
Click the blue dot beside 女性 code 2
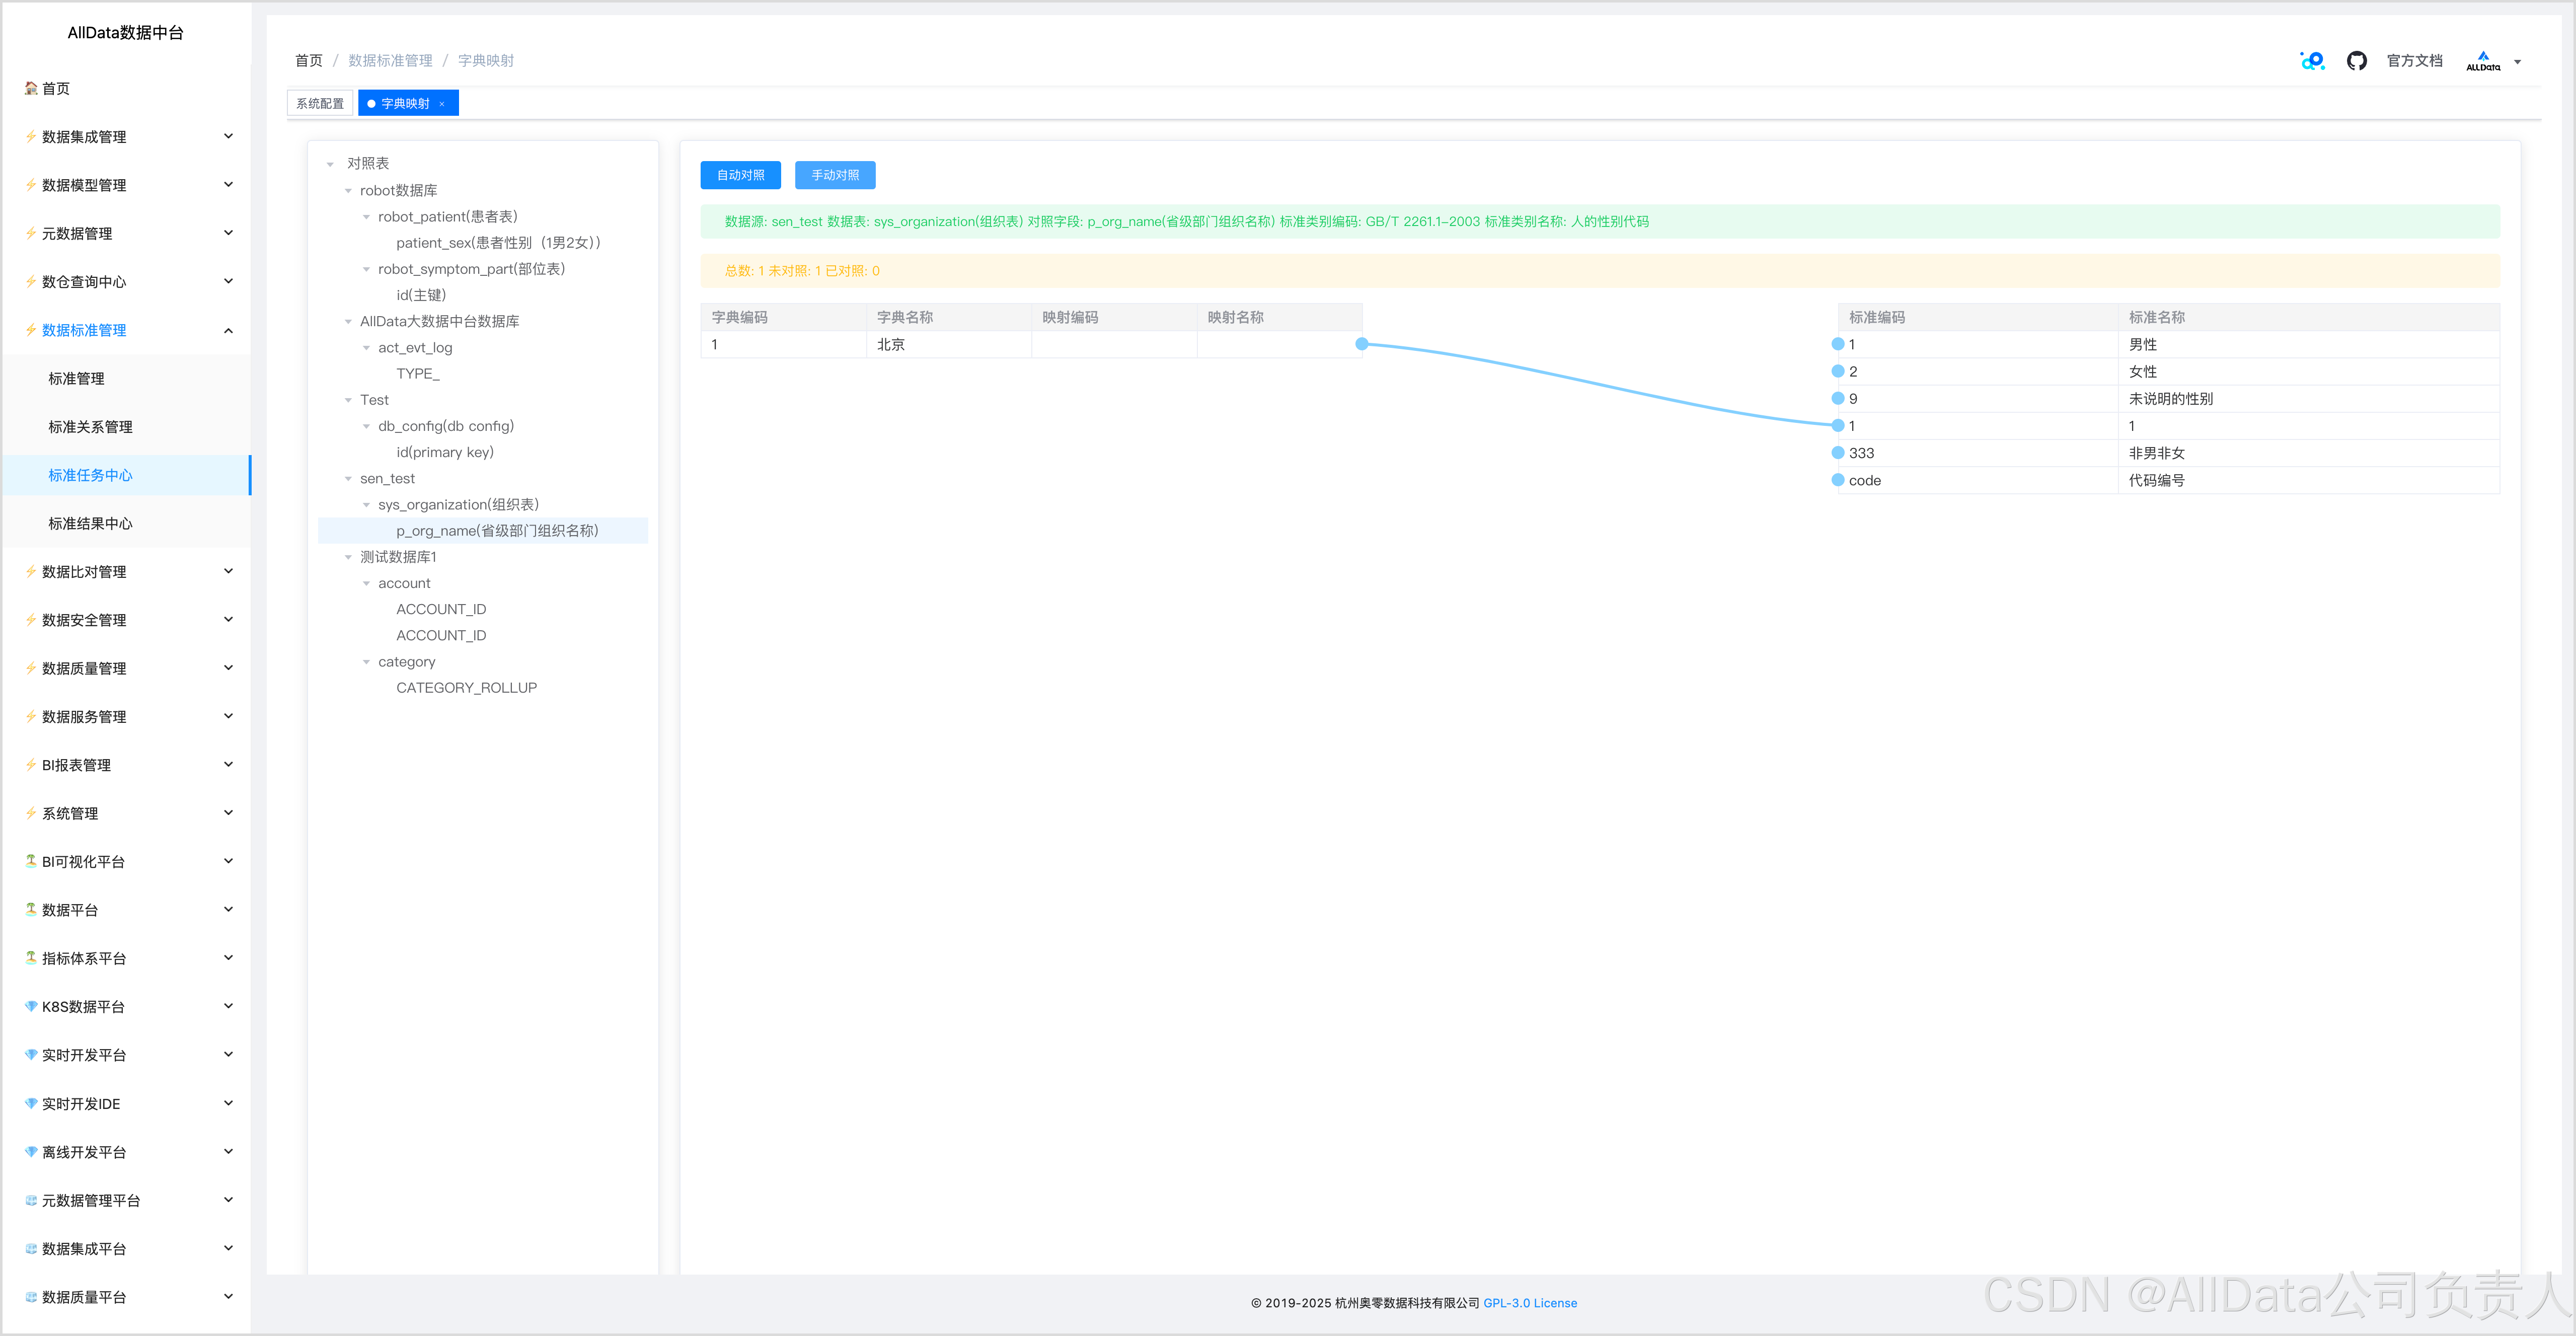click(x=1837, y=371)
